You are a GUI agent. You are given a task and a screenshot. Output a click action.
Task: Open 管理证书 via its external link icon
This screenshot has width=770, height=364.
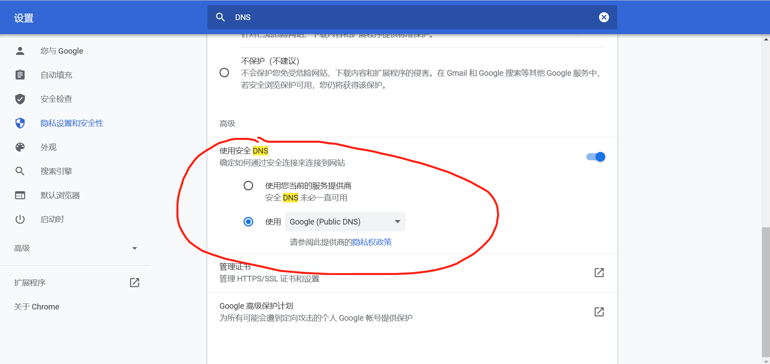[599, 273]
